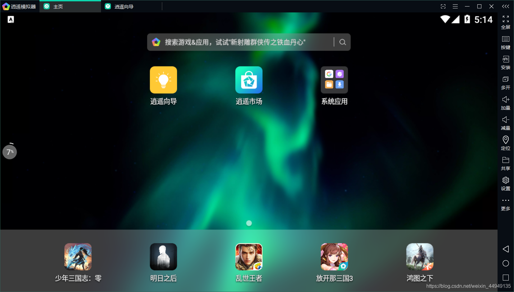Click the battery charging status icon
The height and width of the screenshot is (292, 514).
point(467,19)
